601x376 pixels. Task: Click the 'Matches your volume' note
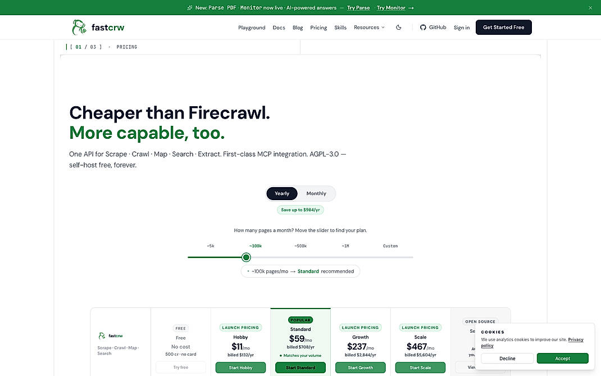pos(300,356)
